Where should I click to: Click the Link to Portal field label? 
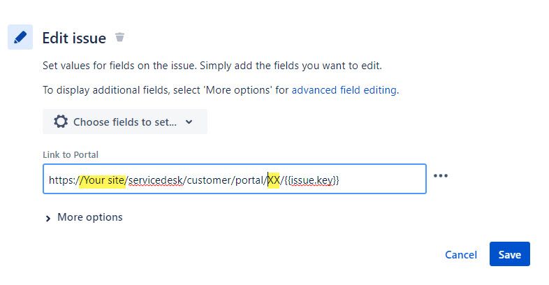click(71, 155)
